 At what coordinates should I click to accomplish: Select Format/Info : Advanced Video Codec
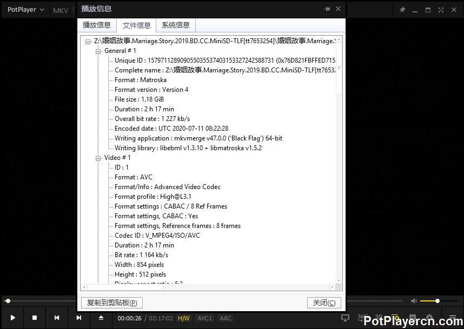pos(168,187)
